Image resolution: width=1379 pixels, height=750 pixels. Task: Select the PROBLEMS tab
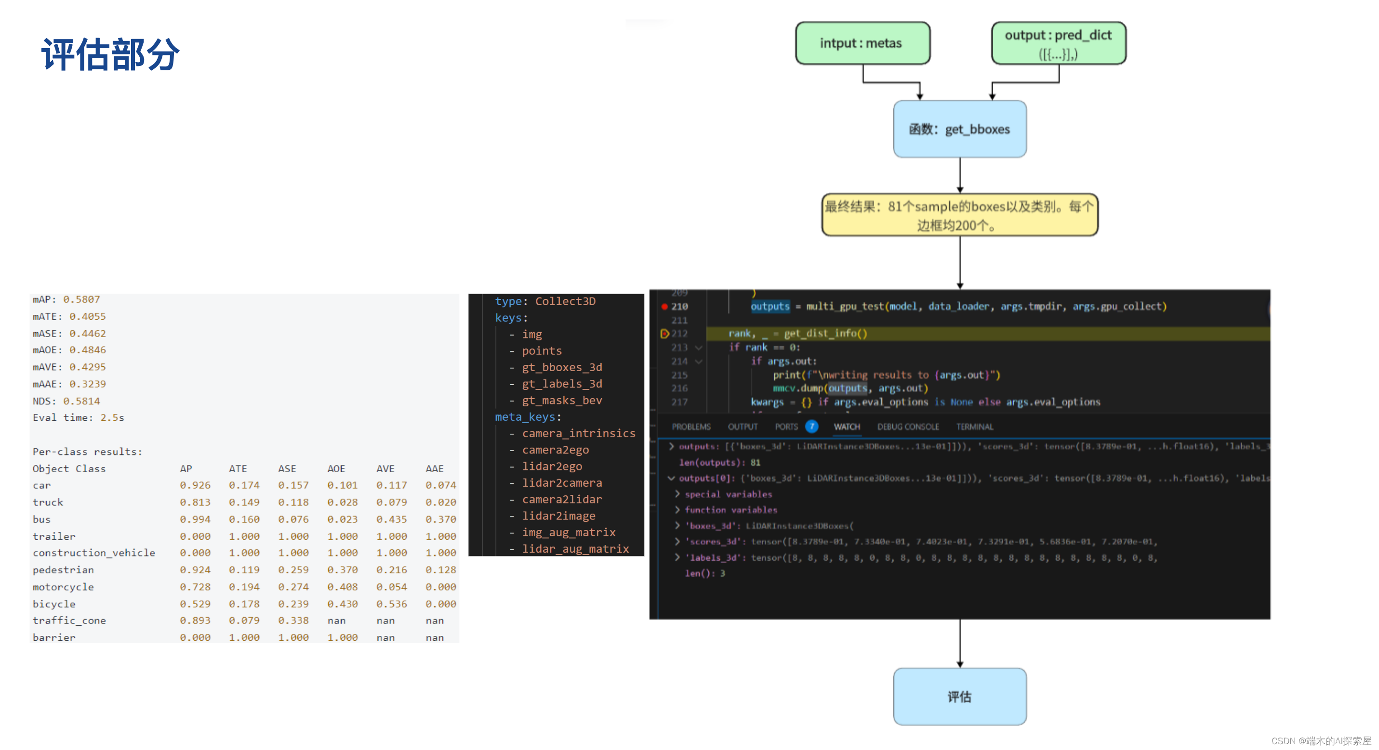tap(692, 427)
